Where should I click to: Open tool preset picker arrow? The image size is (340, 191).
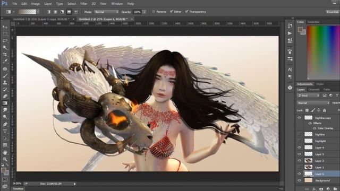tap(14, 12)
